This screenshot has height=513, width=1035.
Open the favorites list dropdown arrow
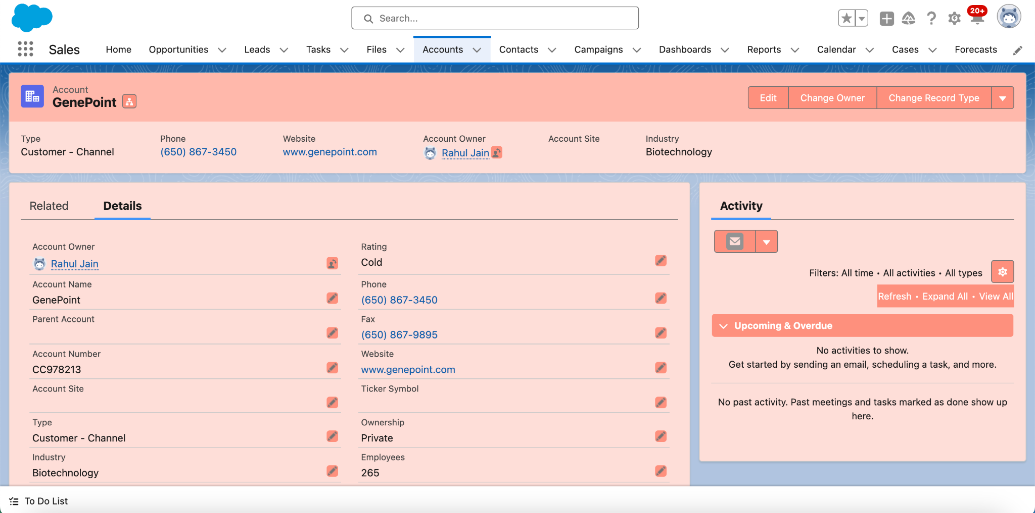click(862, 19)
